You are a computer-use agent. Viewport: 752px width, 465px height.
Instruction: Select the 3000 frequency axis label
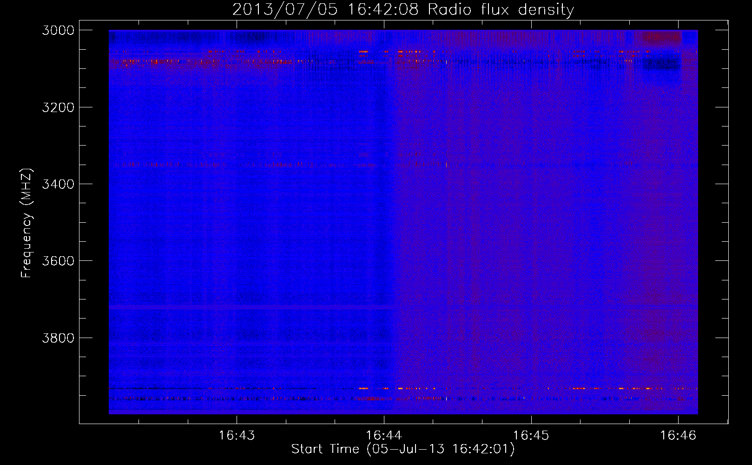(58, 30)
